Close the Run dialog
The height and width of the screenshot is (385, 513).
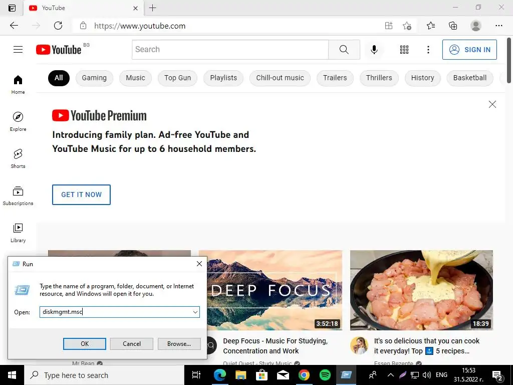coord(199,264)
